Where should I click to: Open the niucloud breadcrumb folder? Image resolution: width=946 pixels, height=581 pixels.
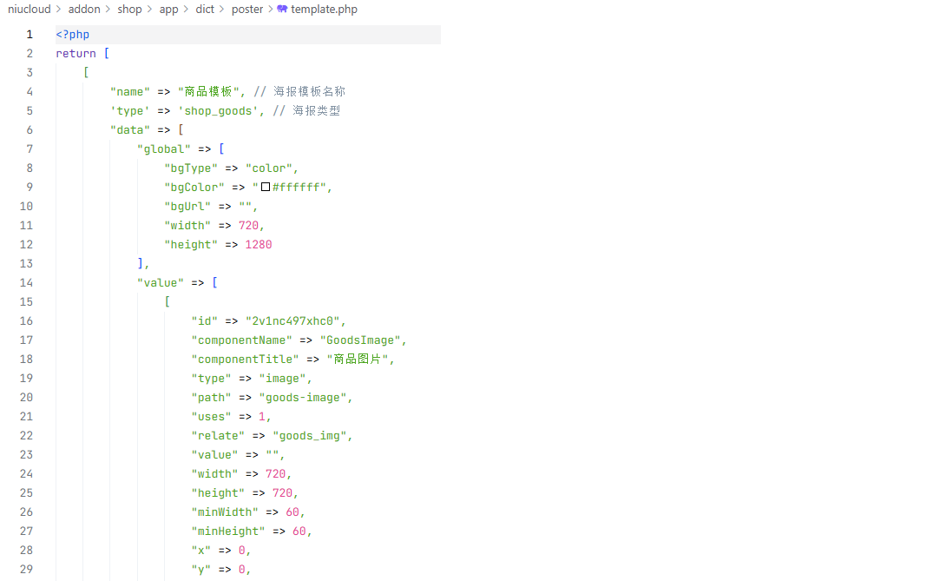(x=29, y=10)
